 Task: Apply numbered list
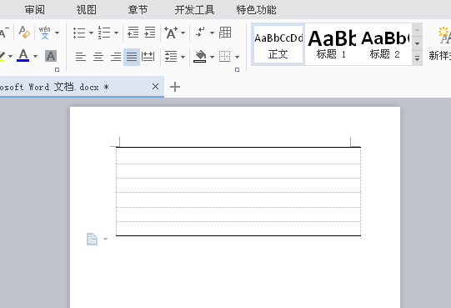pos(104,33)
